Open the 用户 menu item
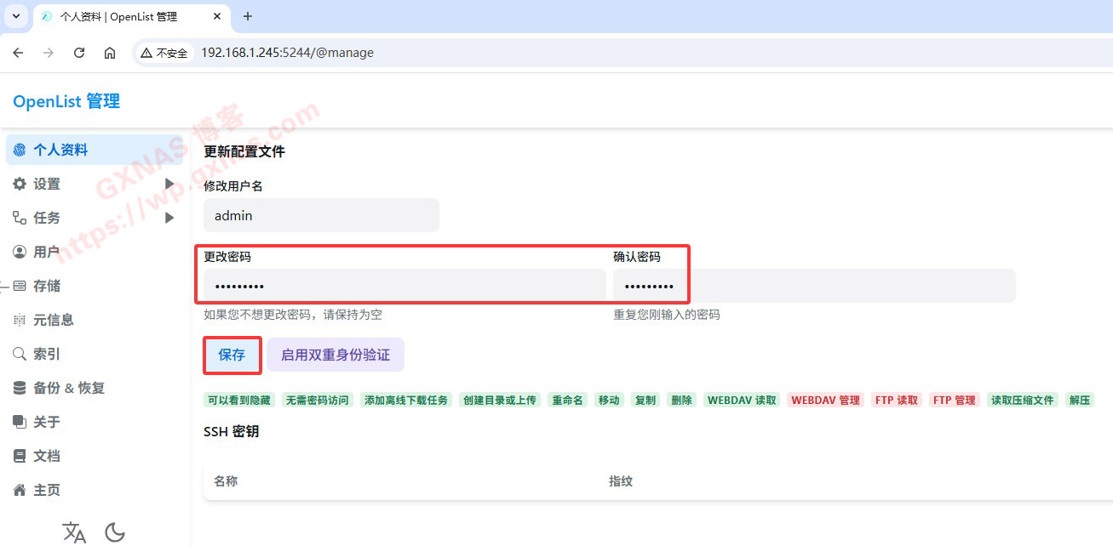Screen dimensions: 1113x546 coord(46,252)
